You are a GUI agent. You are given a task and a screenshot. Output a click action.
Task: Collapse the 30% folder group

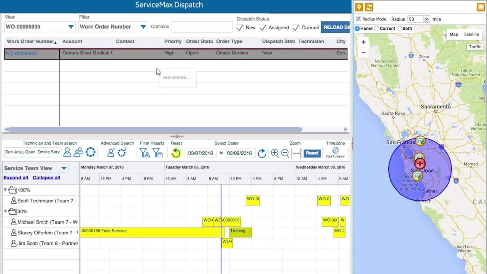(x=5, y=211)
